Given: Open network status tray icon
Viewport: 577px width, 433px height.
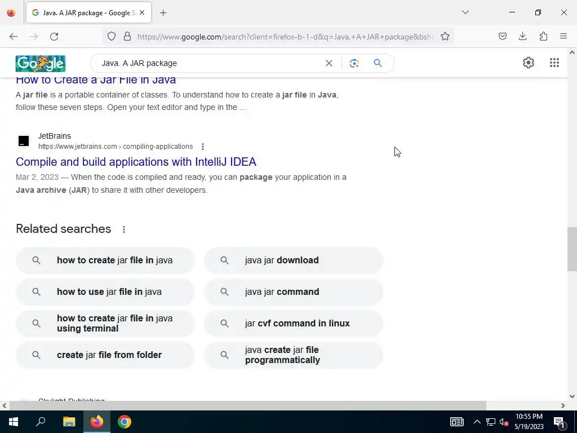Looking at the screenshot, I should click(491, 422).
